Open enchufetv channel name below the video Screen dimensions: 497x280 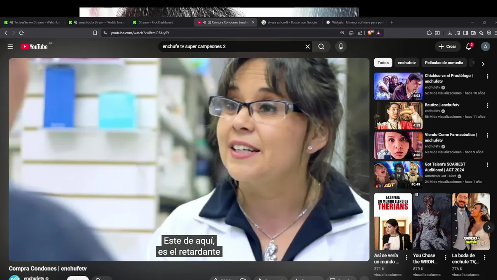click(x=34, y=278)
